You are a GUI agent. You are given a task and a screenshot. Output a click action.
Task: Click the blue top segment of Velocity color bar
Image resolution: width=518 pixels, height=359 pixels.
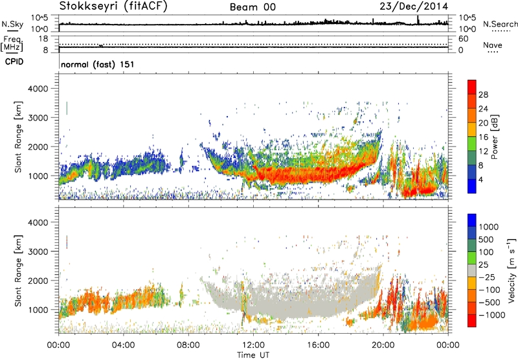click(472, 220)
